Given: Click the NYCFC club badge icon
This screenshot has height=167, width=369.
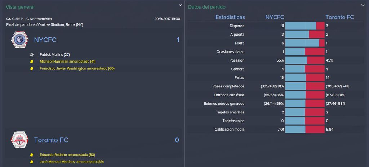Looking at the screenshot, I should (19, 40).
